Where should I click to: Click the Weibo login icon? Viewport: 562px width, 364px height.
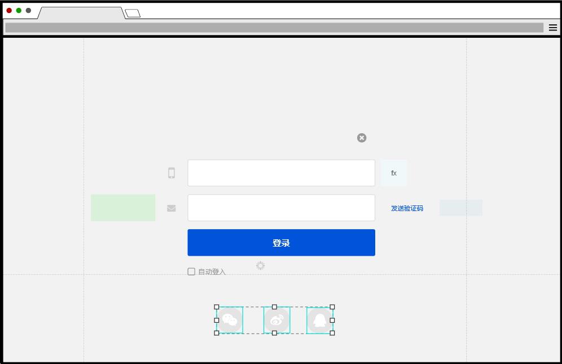click(x=276, y=320)
